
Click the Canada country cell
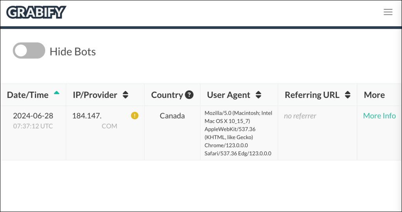point(172,116)
